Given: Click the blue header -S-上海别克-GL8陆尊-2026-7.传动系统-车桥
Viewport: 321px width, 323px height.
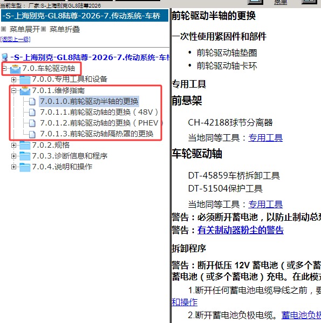Looking at the screenshot, I should click(85, 16).
